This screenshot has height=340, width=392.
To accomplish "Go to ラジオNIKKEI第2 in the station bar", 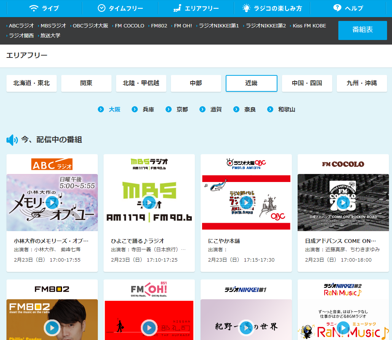I will 266,26.
